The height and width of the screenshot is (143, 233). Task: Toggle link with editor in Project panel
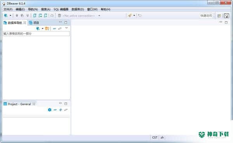(x=66, y=110)
